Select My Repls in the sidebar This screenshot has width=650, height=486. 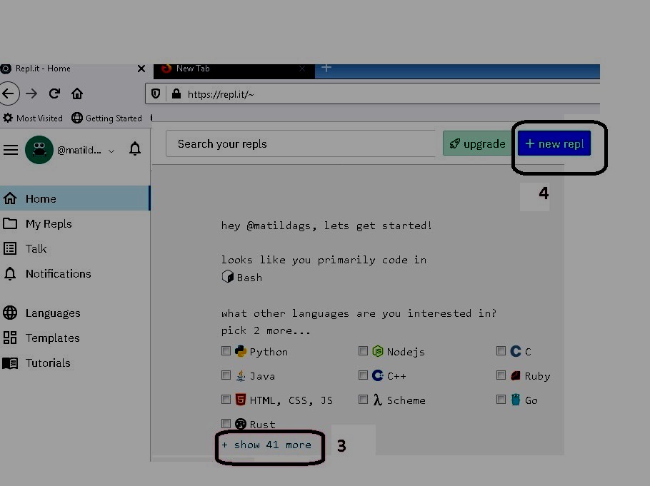coord(49,223)
